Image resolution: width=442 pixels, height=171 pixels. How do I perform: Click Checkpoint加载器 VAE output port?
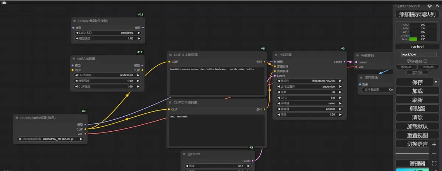tap(85, 134)
